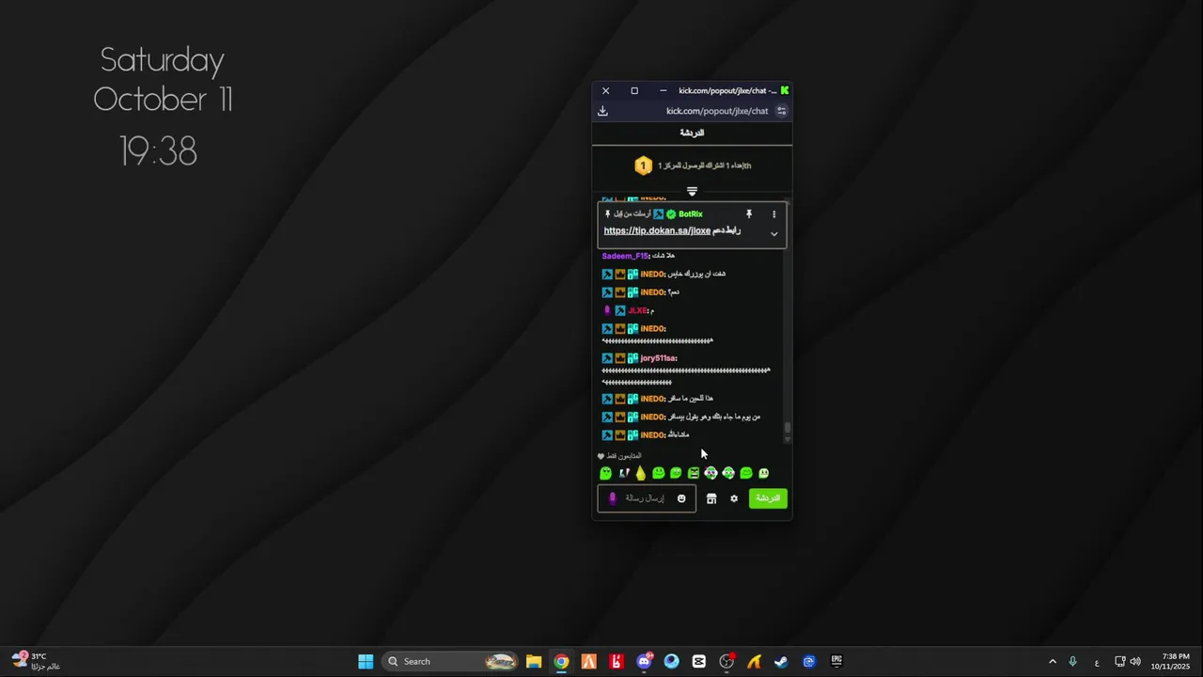Click the chat header title tab
1203x677 pixels.
692,134
